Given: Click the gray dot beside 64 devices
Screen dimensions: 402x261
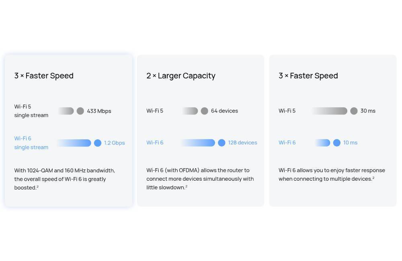Looking at the screenshot, I should pos(204,111).
